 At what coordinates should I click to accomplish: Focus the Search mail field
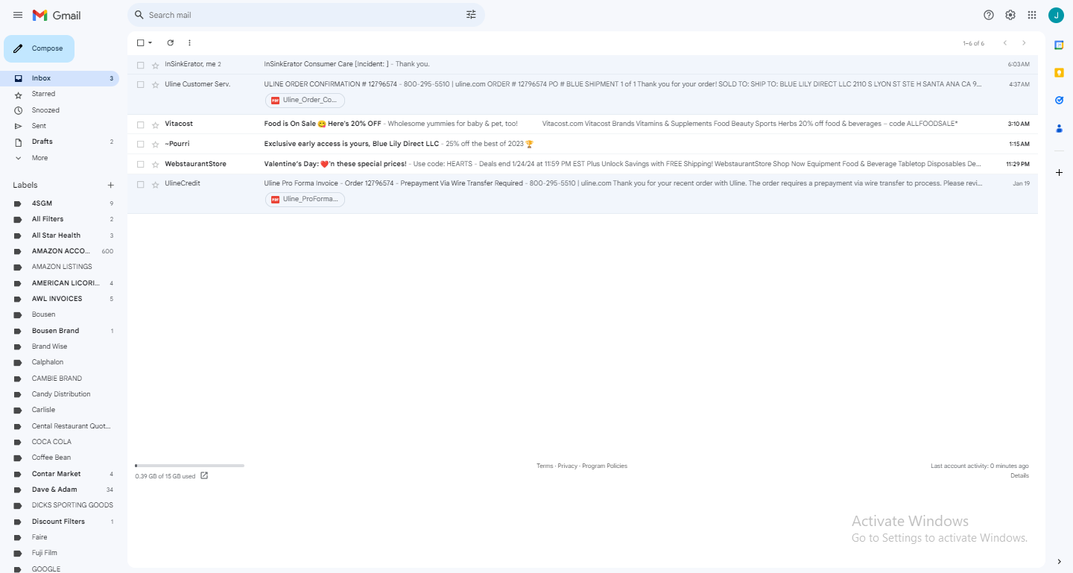pyautogui.click(x=306, y=15)
